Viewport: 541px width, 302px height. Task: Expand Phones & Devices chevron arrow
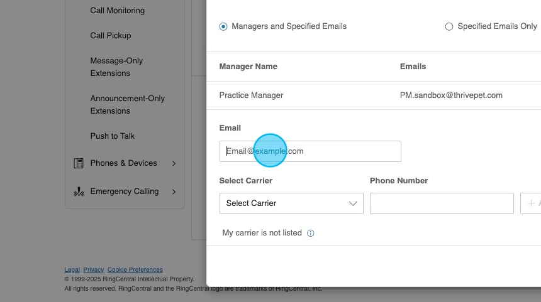tap(174, 163)
